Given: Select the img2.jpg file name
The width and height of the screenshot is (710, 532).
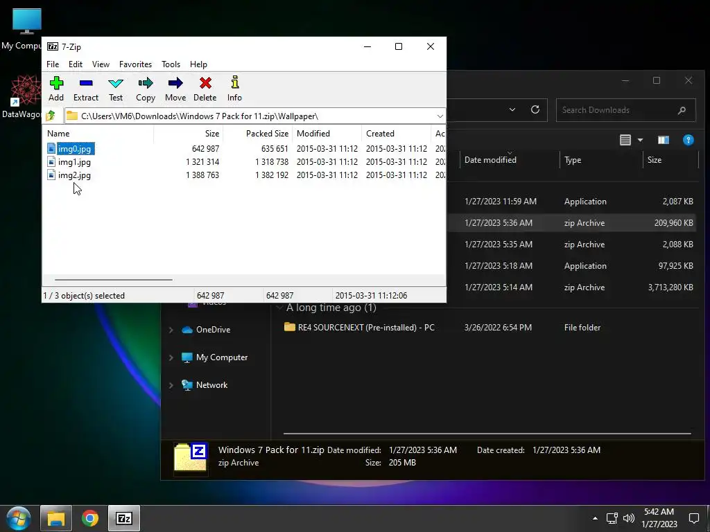Looking at the screenshot, I should pyautogui.click(x=74, y=175).
